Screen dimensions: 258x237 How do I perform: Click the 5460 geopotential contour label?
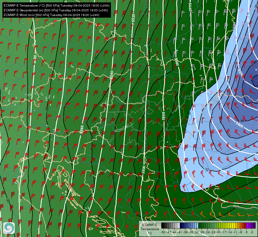pos(176,62)
